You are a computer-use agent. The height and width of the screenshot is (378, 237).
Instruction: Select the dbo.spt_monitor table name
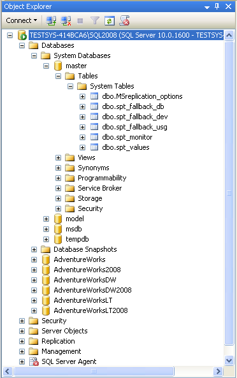pos(127,138)
